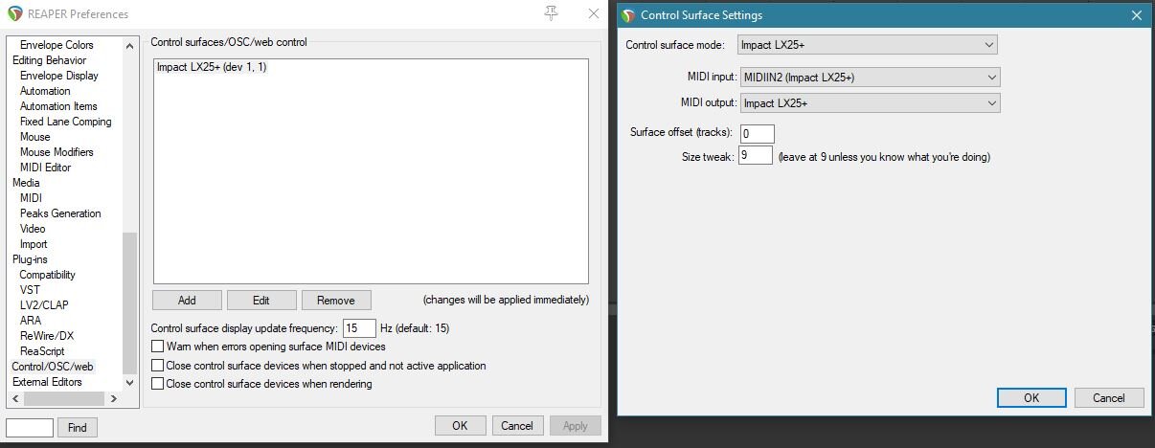Expand the MIDI input dropdown
The width and height of the screenshot is (1155, 448).
coord(870,78)
